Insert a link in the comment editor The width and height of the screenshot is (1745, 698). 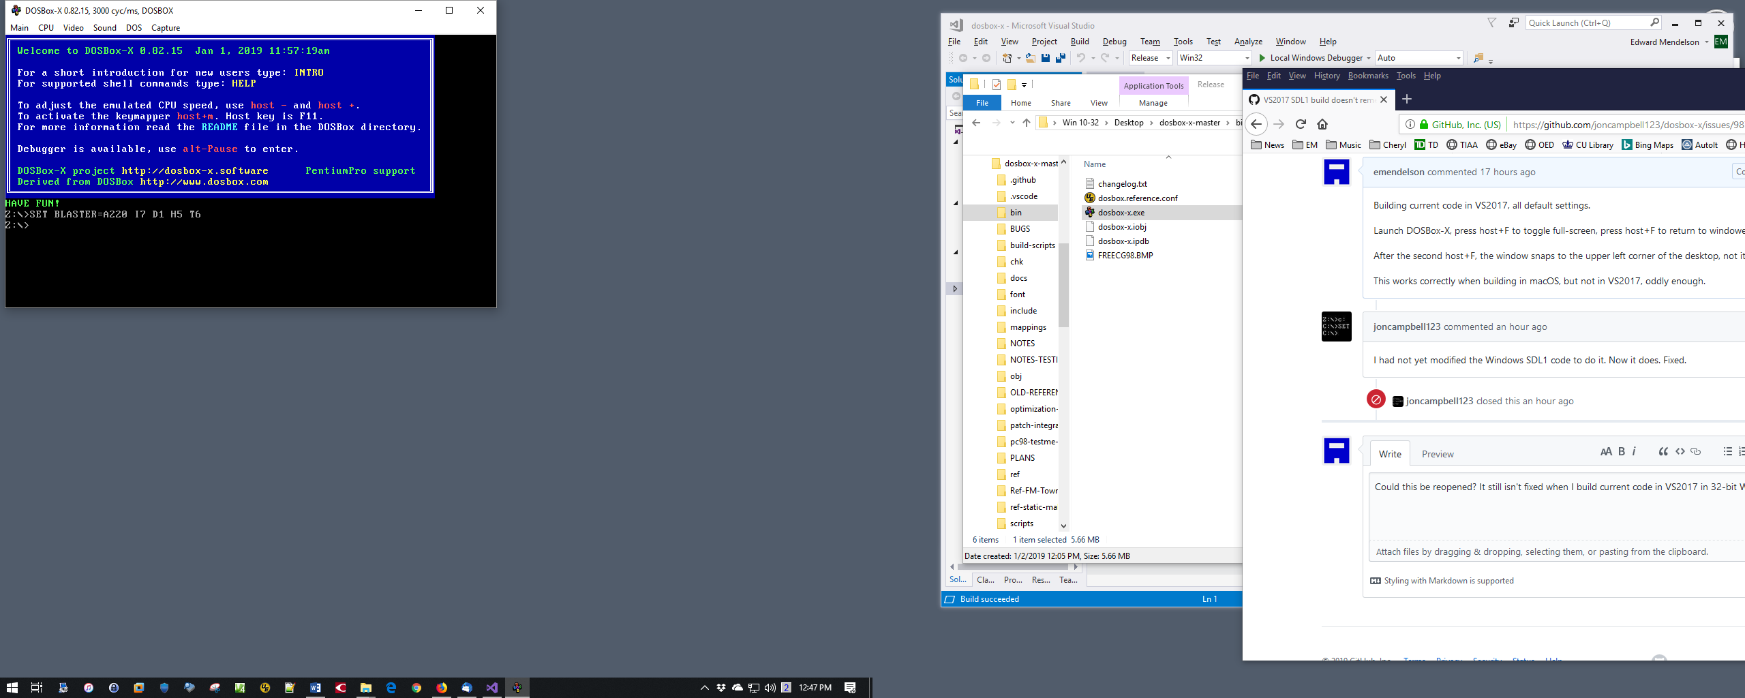click(1695, 451)
